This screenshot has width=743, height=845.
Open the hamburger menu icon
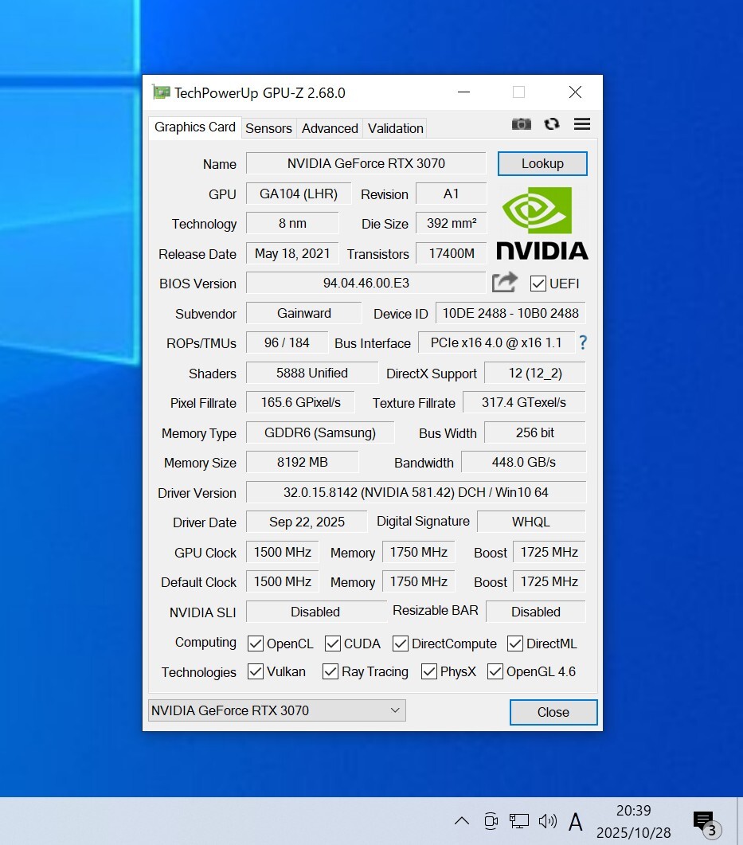(x=582, y=124)
